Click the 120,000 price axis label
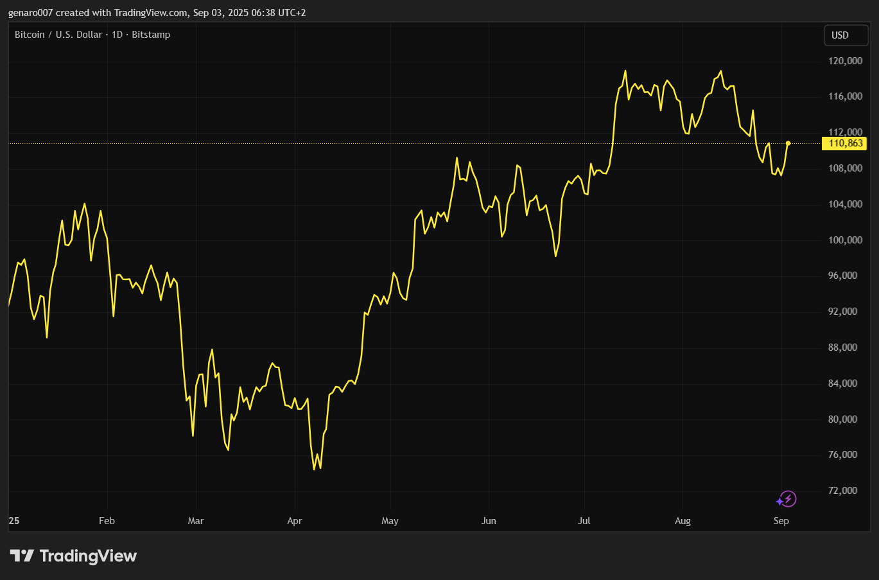879x580 pixels. coord(846,61)
